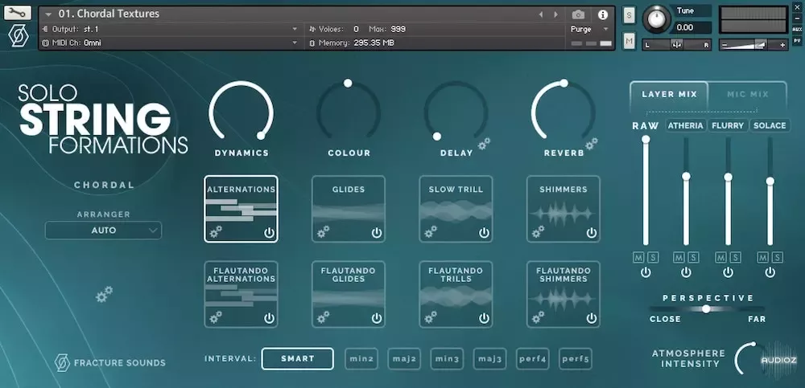Image resolution: width=805 pixels, height=388 pixels.
Task: Switch to the Layer Mix tab
Action: pyautogui.click(x=670, y=94)
